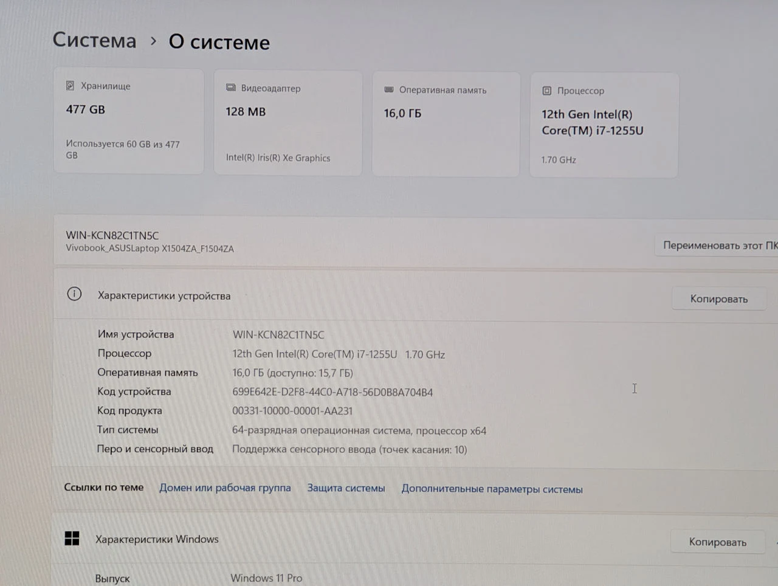Viewport: 778px width, 586px height.
Task: Click the Хранилище storage icon
Action: point(71,86)
